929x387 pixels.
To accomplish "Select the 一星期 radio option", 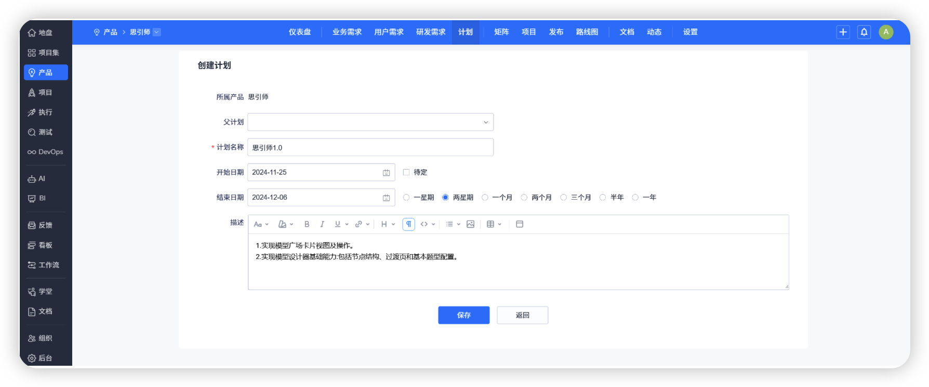I will [406, 197].
